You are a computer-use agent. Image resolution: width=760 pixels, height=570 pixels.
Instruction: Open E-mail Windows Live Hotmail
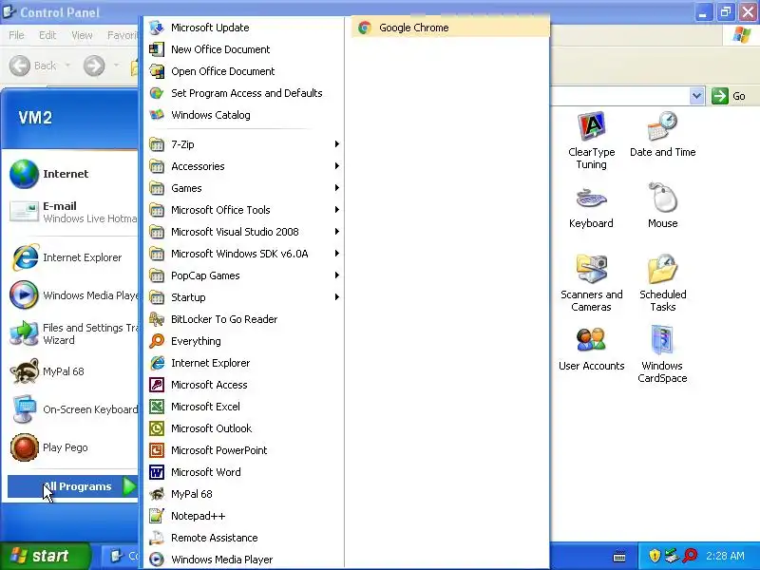73,212
